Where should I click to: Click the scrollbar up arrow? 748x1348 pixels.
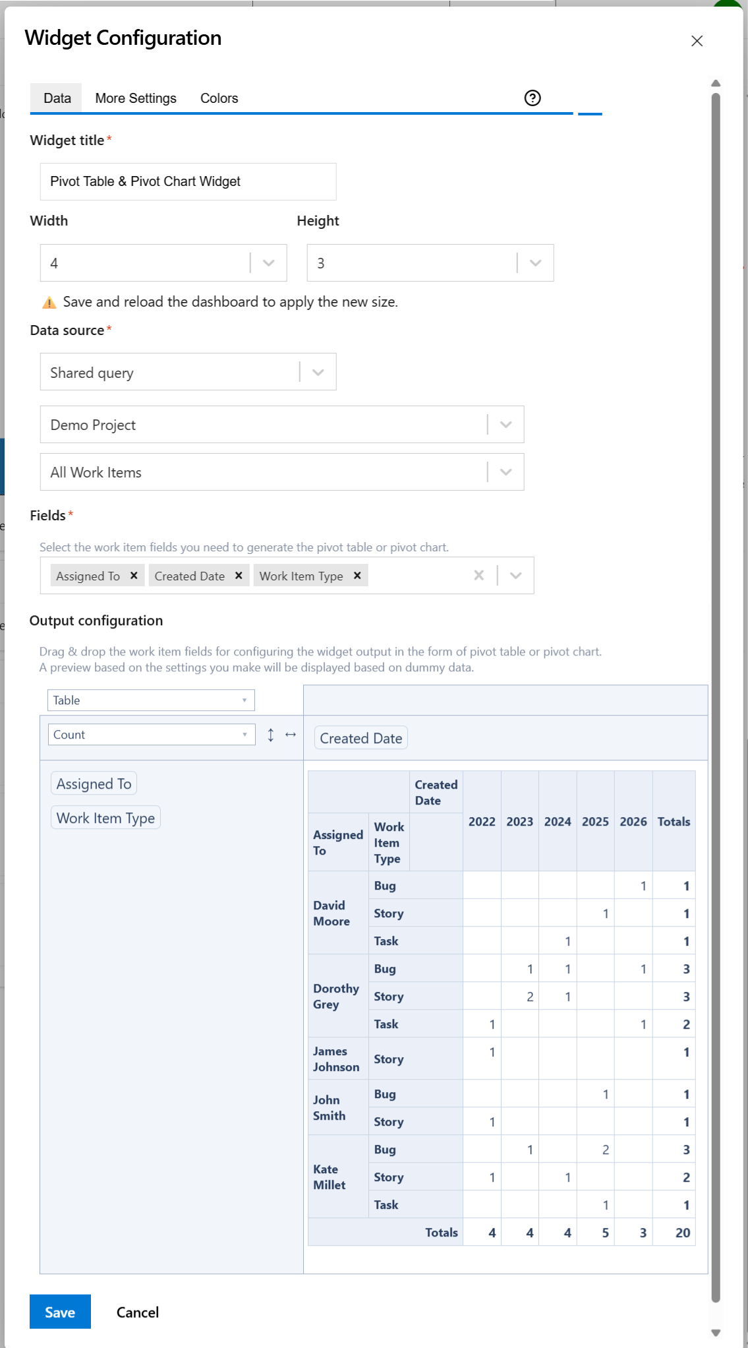tap(716, 83)
